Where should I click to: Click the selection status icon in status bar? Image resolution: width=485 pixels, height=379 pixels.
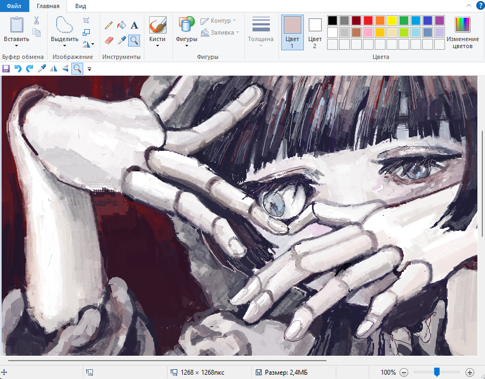coord(90,372)
